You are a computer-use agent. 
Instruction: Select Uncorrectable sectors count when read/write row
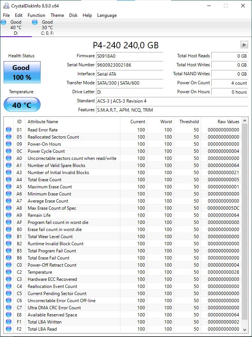(123, 158)
